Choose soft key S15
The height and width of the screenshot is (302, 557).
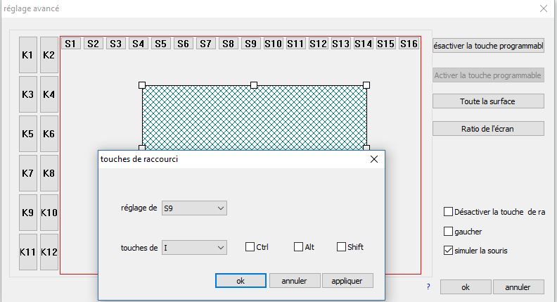point(386,44)
